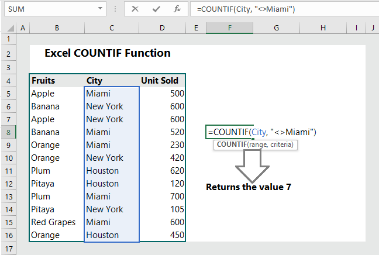Click the Miami cell in row 13
The image size is (379, 255).
coord(112,197)
